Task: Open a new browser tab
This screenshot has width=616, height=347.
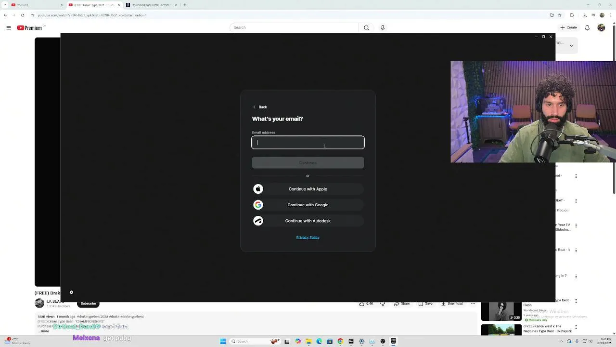Action: (x=185, y=5)
